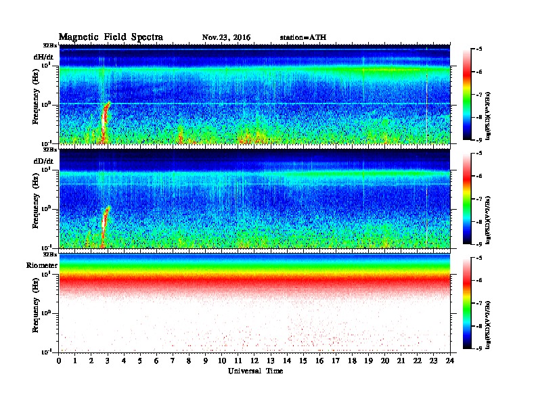Click the Riometer panel color bar
536x414 pixels.
pos(467,303)
